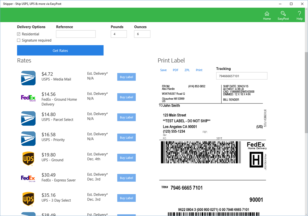The height and width of the screenshot is (216, 308).
Task: Buy label for FedEx Ground Home Delivery
Action: (x=126, y=97)
